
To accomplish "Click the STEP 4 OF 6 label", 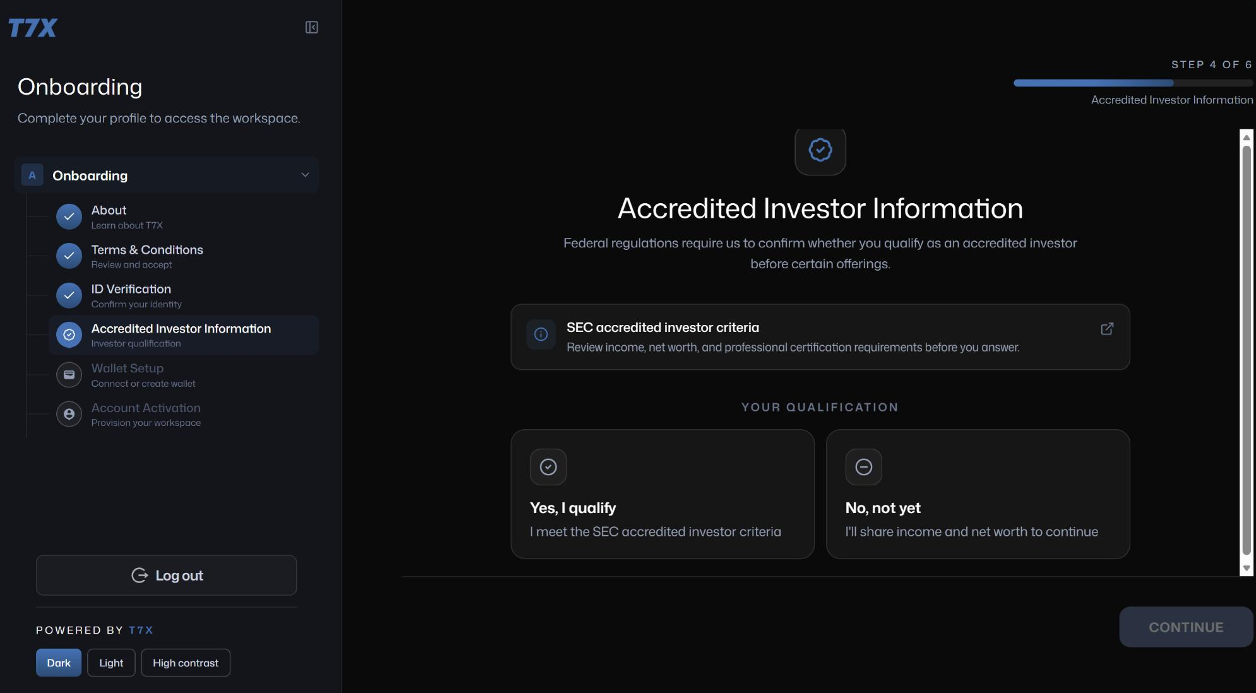I will pyautogui.click(x=1212, y=64).
